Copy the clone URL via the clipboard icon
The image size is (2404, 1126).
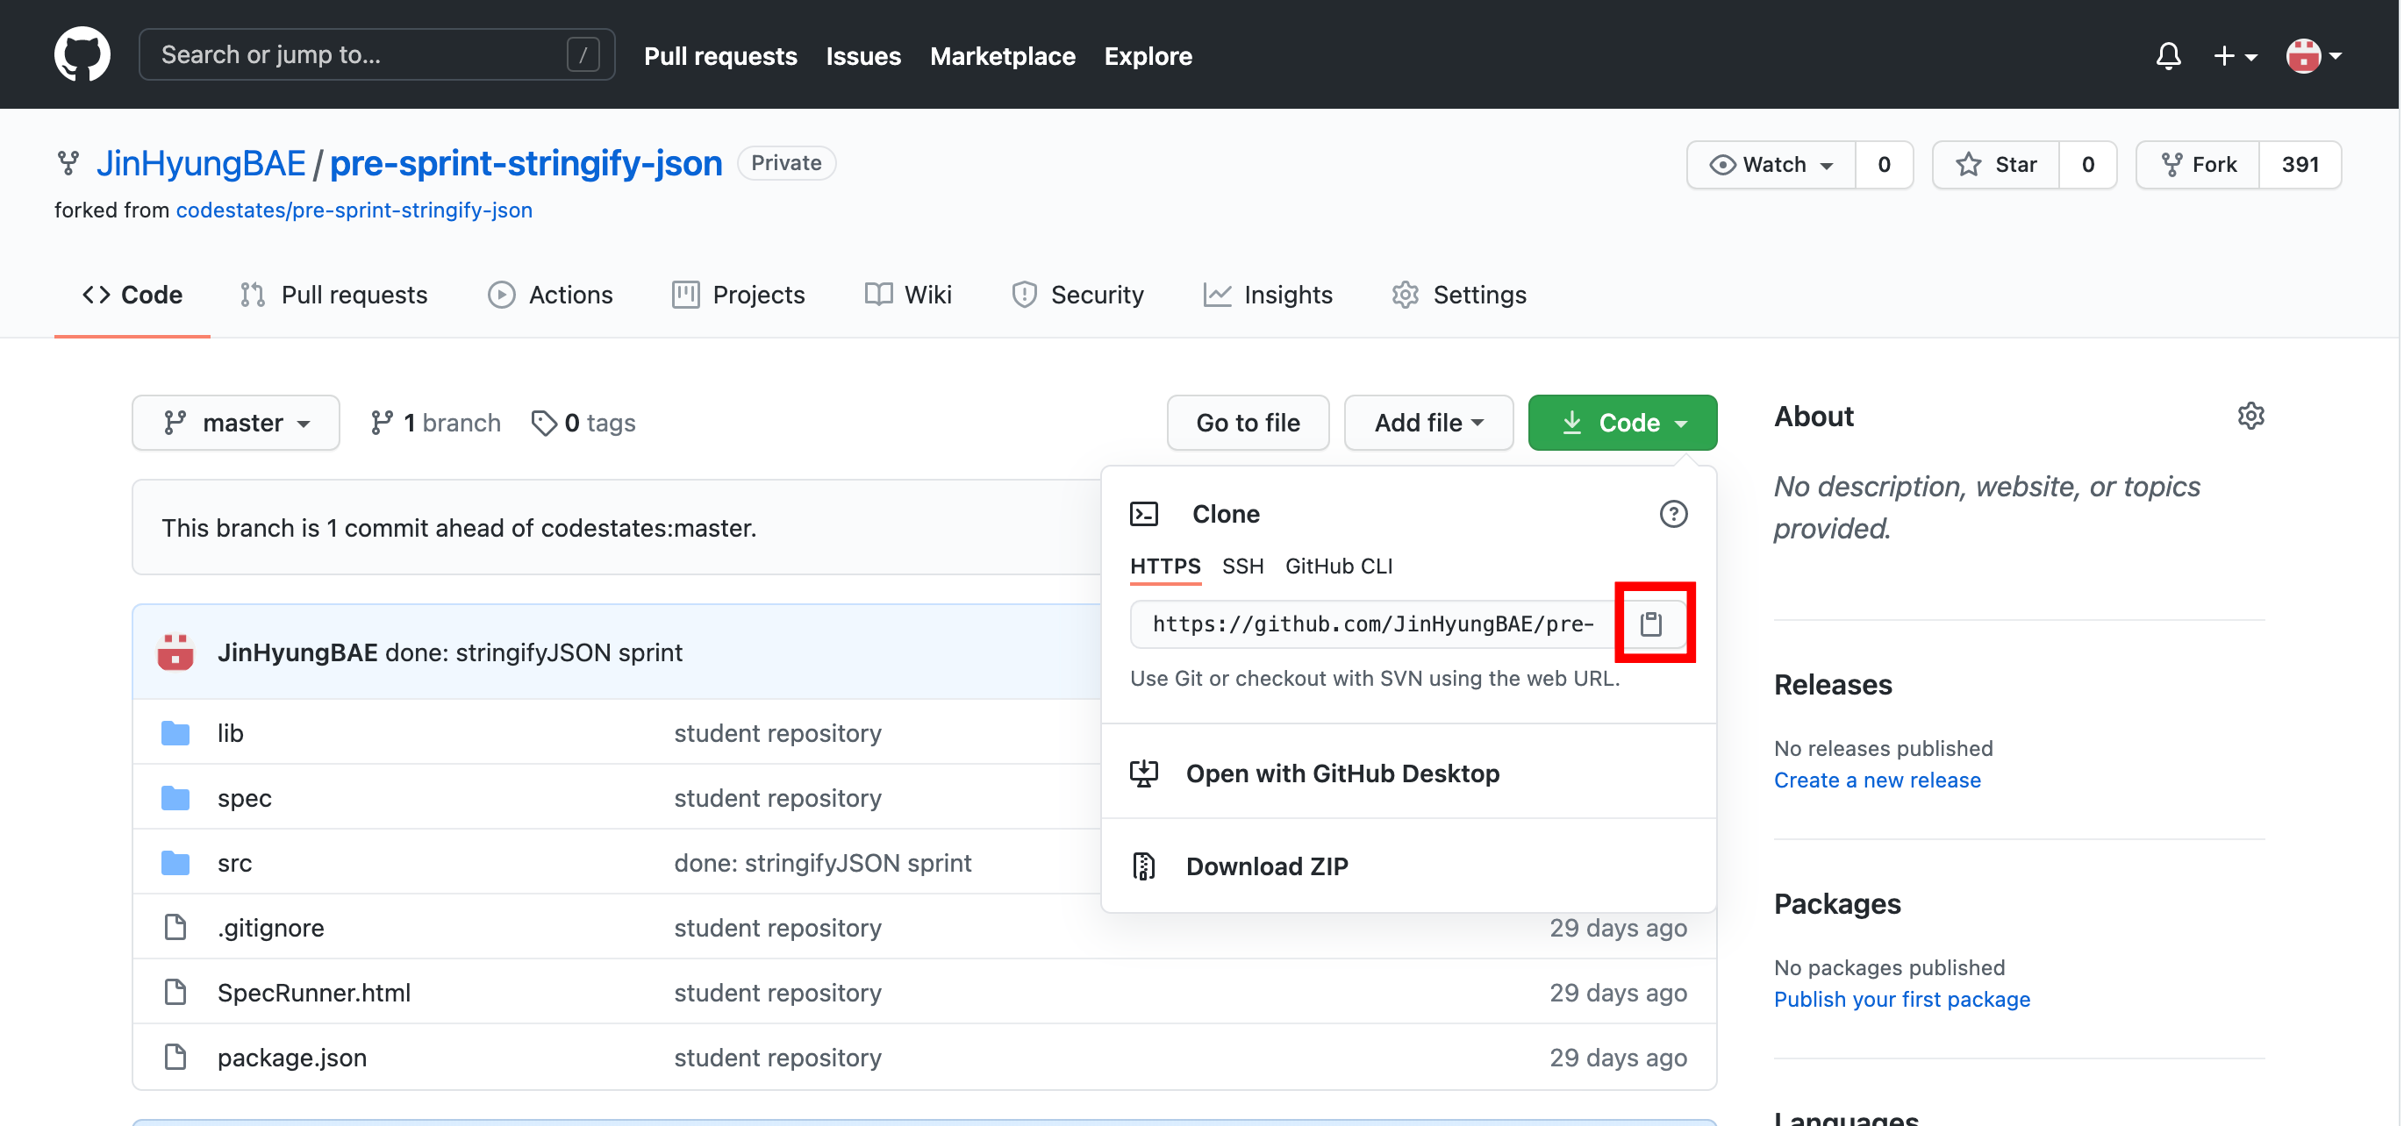tap(1651, 624)
